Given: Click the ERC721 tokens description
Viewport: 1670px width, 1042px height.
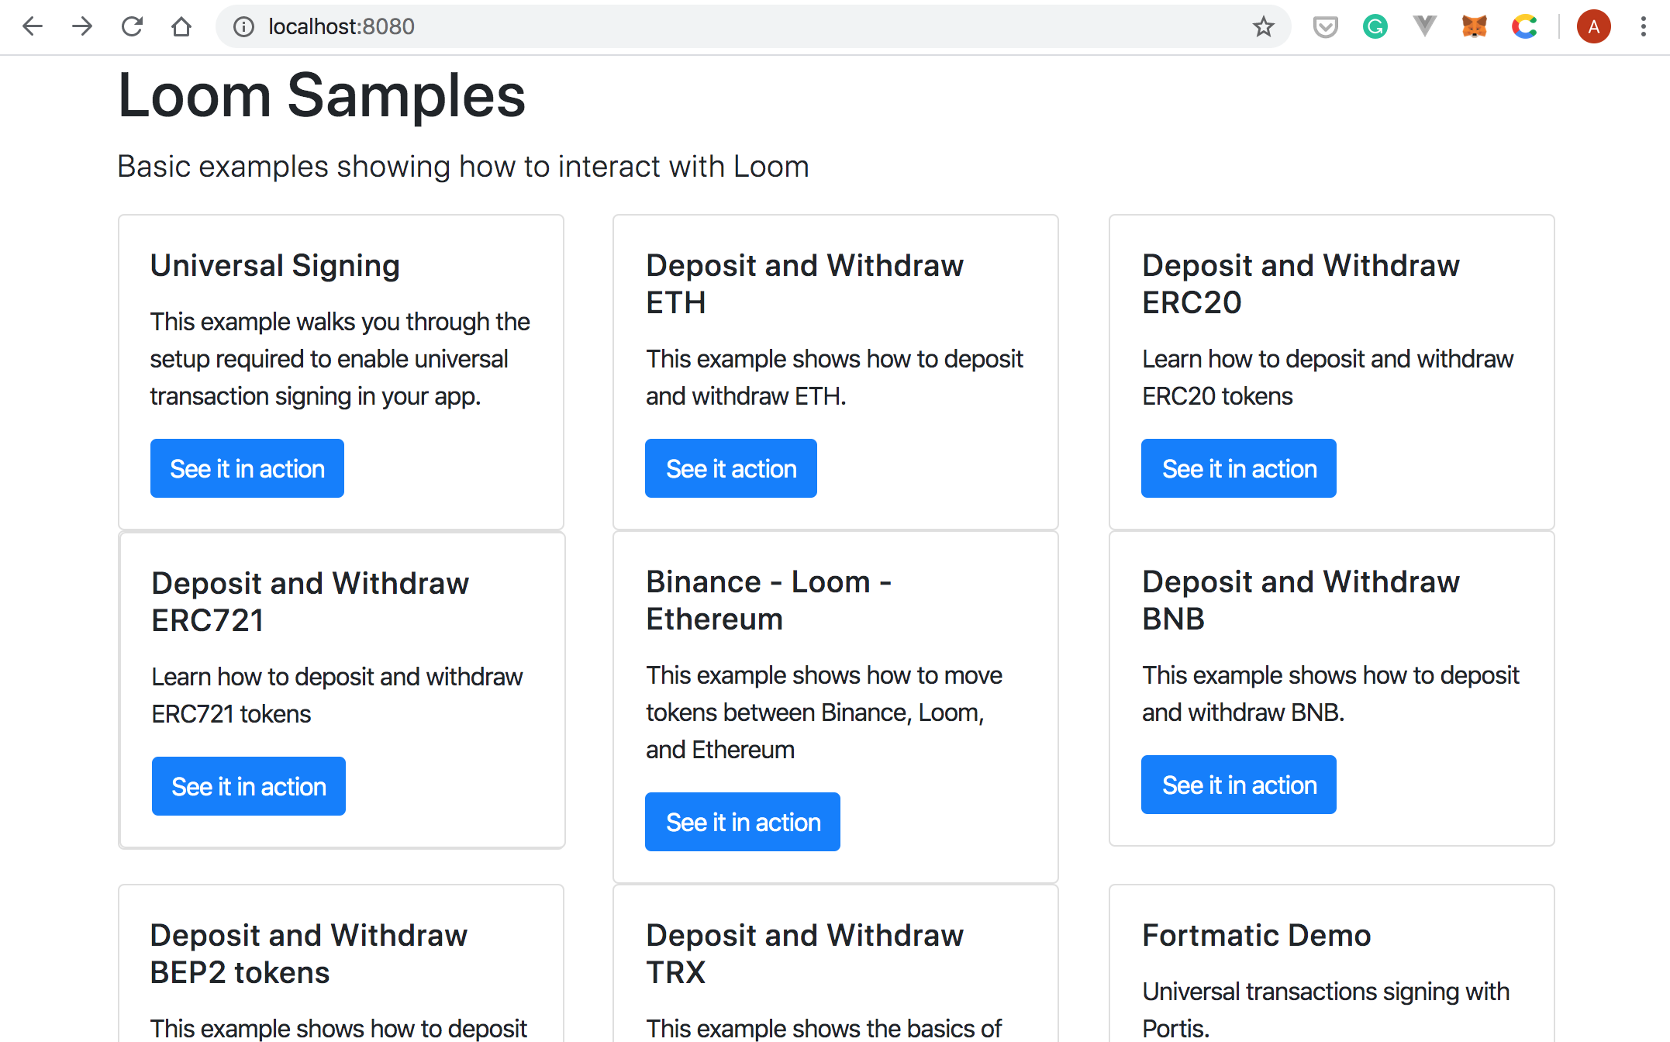Looking at the screenshot, I should point(337,695).
